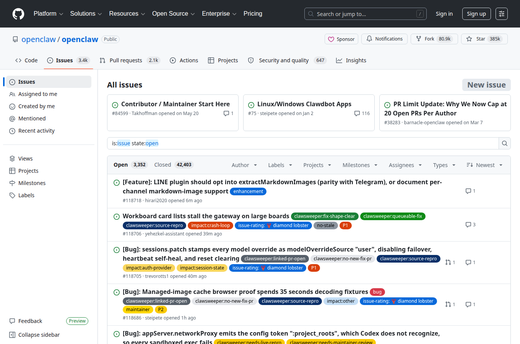Create a New issue
Viewport: 520px width, 344px height.
[x=486, y=85]
